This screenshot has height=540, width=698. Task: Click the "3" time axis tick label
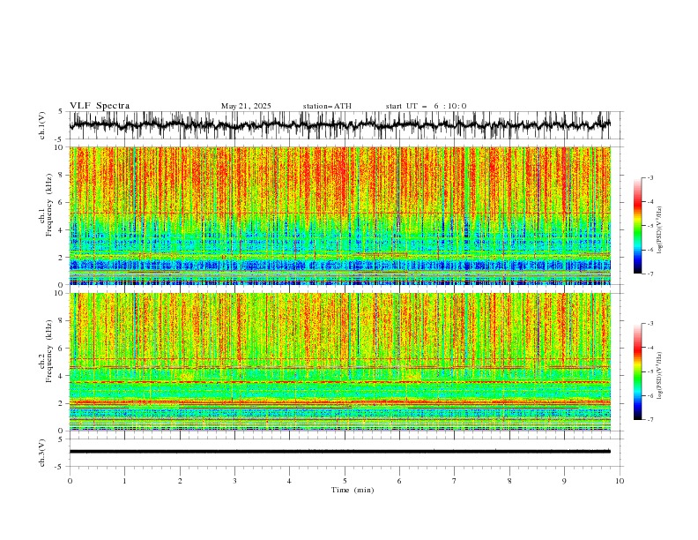coord(234,481)
